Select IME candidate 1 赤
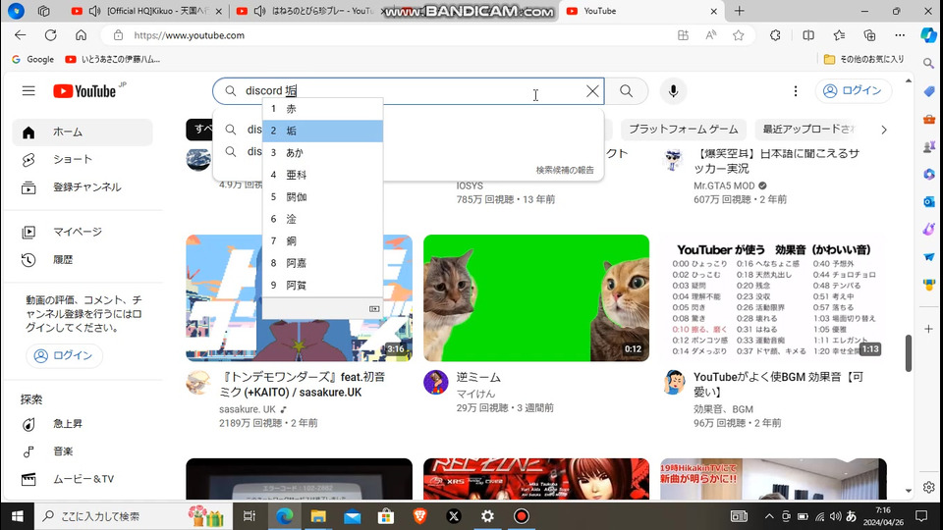The width and height of the screenshot is (943, 530). coord(322,109)
